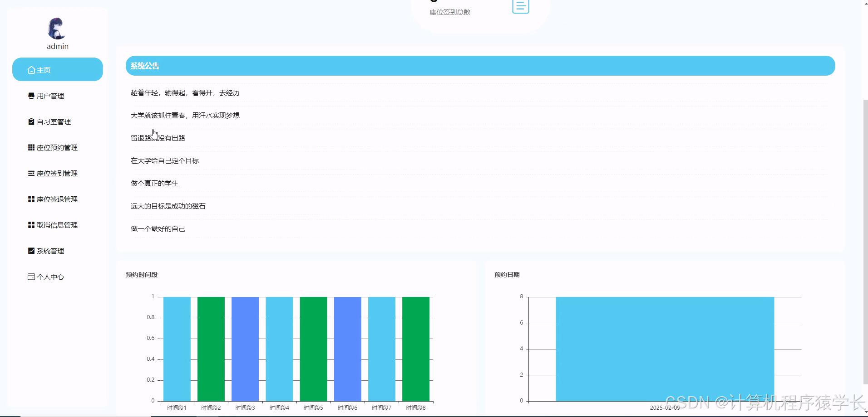Image resolution: width=868 pixels, height=417 pixels.
Task: Click the admin username under the avatar
Action: [x=58, y=46]
